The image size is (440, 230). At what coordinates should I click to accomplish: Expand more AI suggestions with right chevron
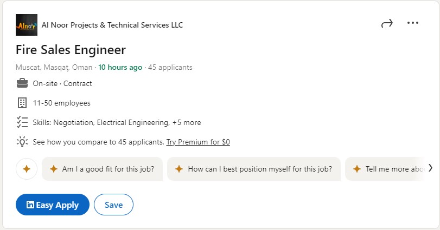430,168
